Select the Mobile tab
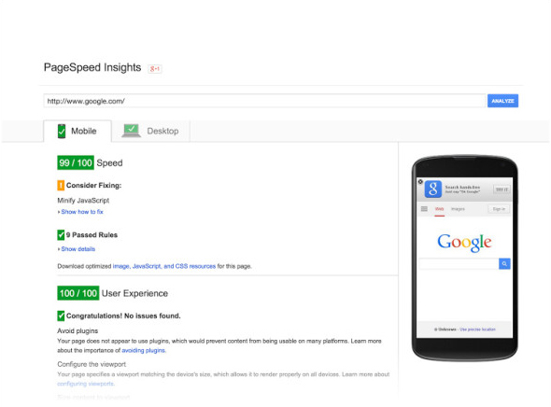 pos(78,131)
